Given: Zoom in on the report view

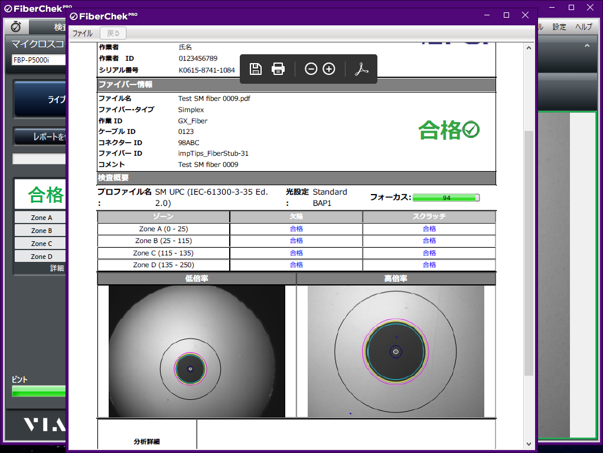Looking at the screenshot, I should (329, 69).
